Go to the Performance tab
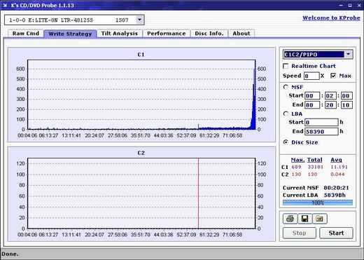Screen dimensions: 364x260 [167, 34]
